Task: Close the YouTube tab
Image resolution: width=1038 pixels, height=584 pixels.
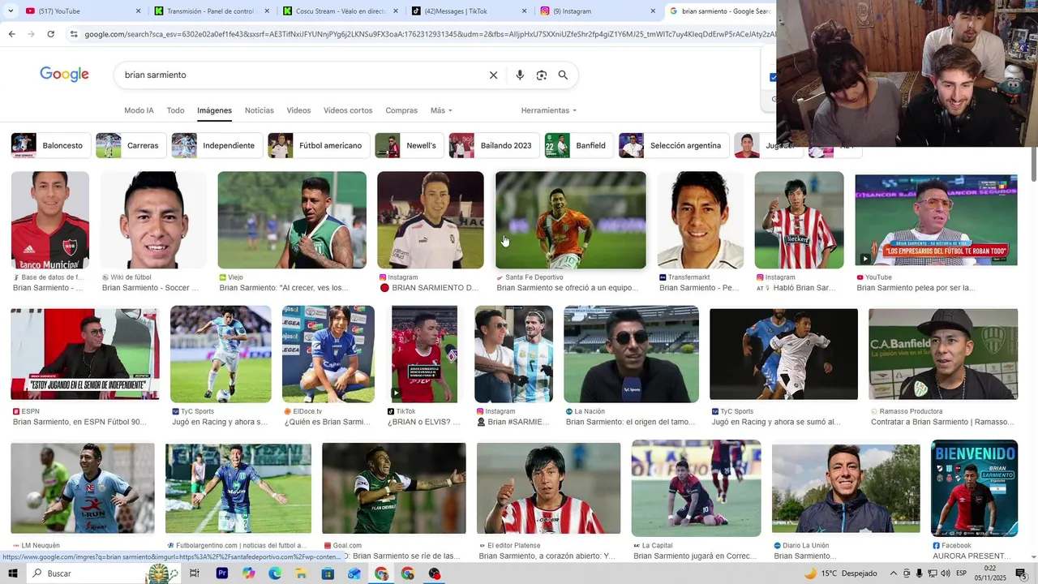Action: [138, 11]
